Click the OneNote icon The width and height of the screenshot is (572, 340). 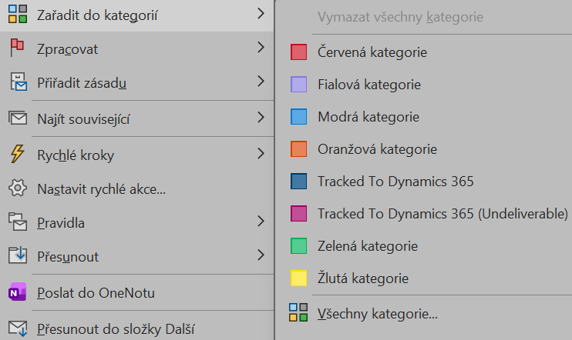point(17,293)
